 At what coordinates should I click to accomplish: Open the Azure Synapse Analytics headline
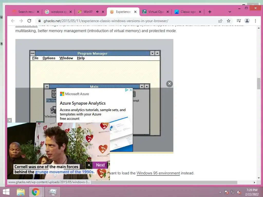pyautogui.click(x=83, y=103)
